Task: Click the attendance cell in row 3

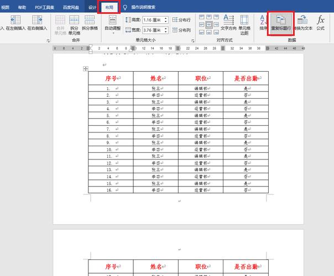Action: (x=246, y=102)
